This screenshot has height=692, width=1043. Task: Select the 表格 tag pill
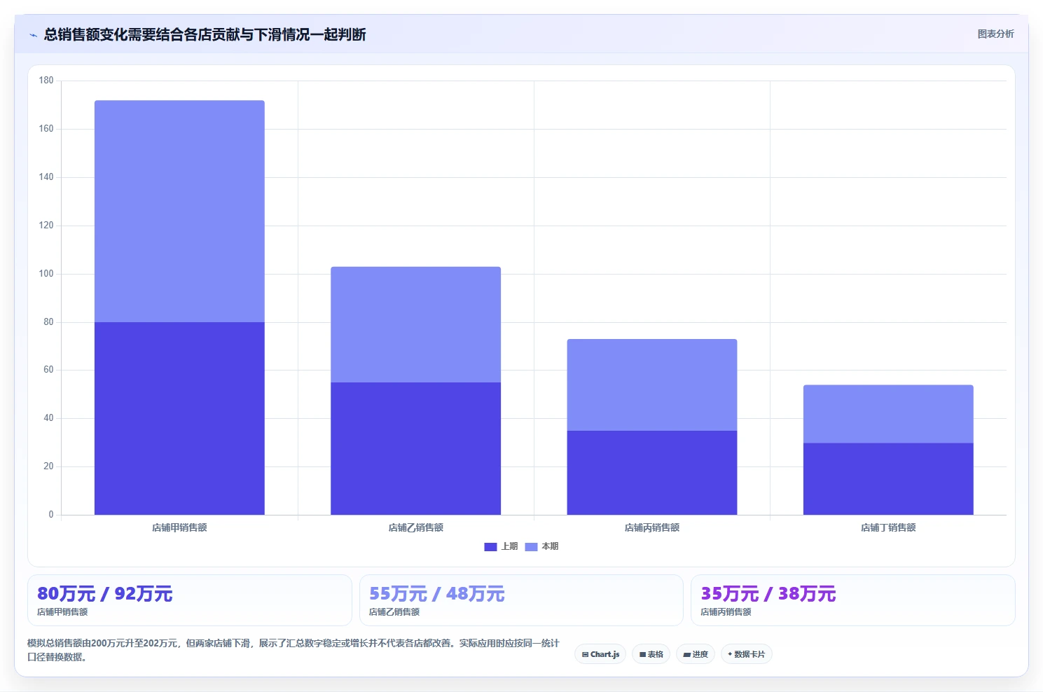(651, 654)
